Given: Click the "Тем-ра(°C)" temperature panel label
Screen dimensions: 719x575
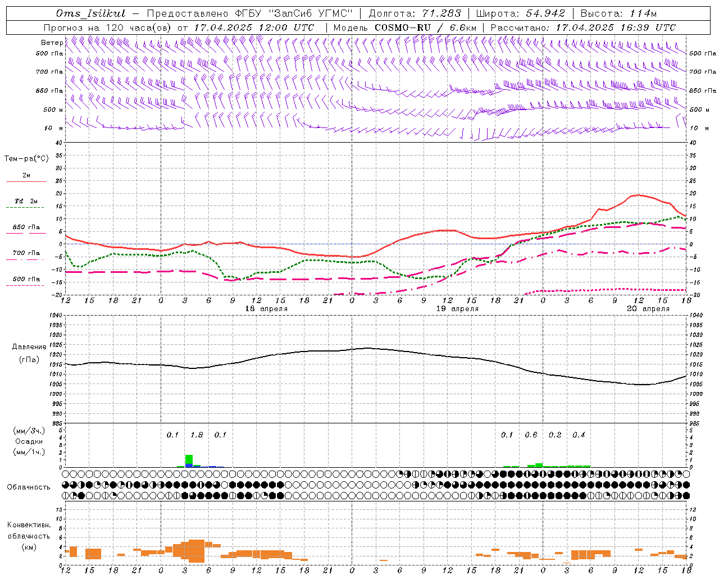Looking at the screenshot, I should 26,159.
